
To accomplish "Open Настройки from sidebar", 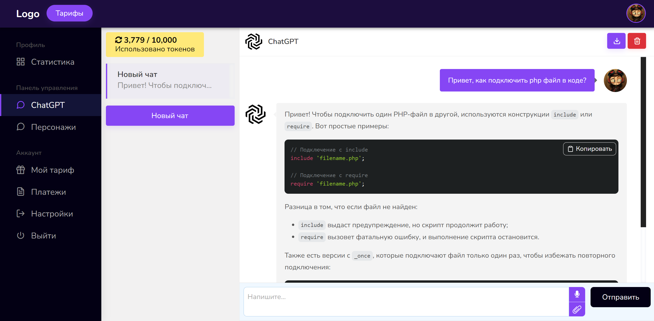I will [x=52, y=214].
